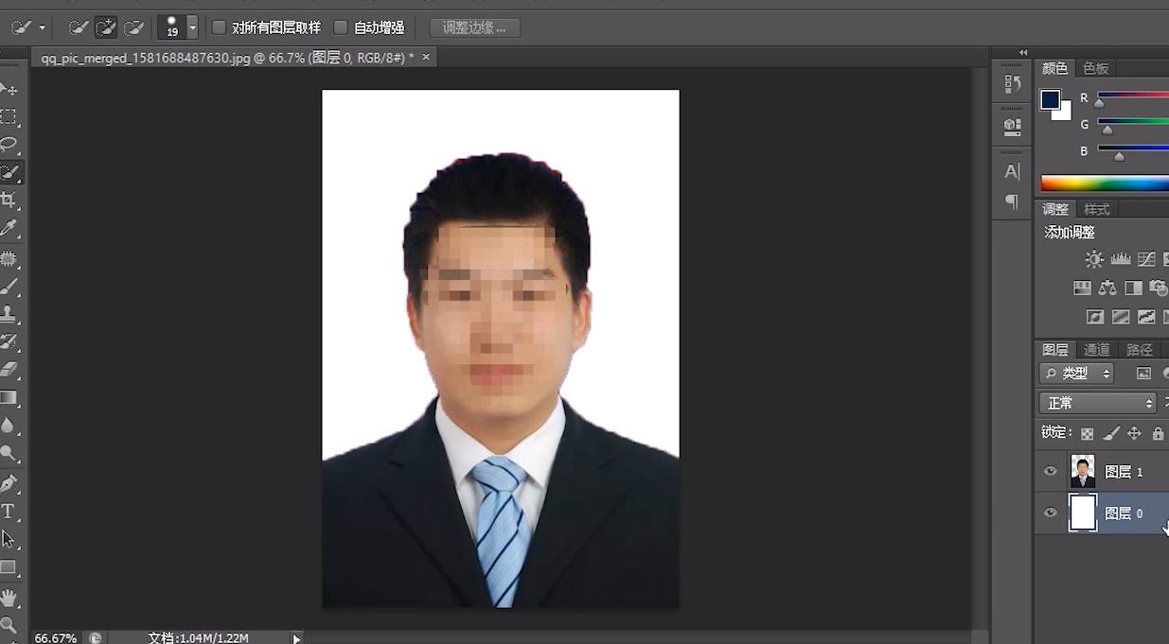The image size is (1169, 644).
Task: Toggle lock all padlock icon
Action: click(x=1158, y=433)
